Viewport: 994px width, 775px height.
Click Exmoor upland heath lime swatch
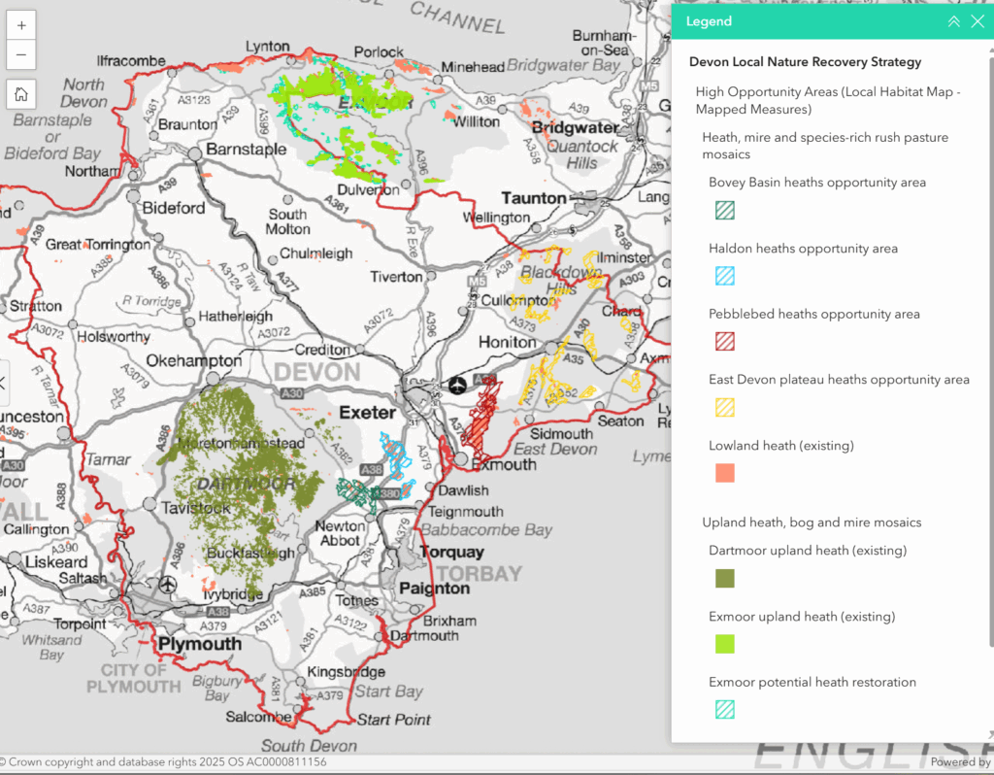(725, 644)
